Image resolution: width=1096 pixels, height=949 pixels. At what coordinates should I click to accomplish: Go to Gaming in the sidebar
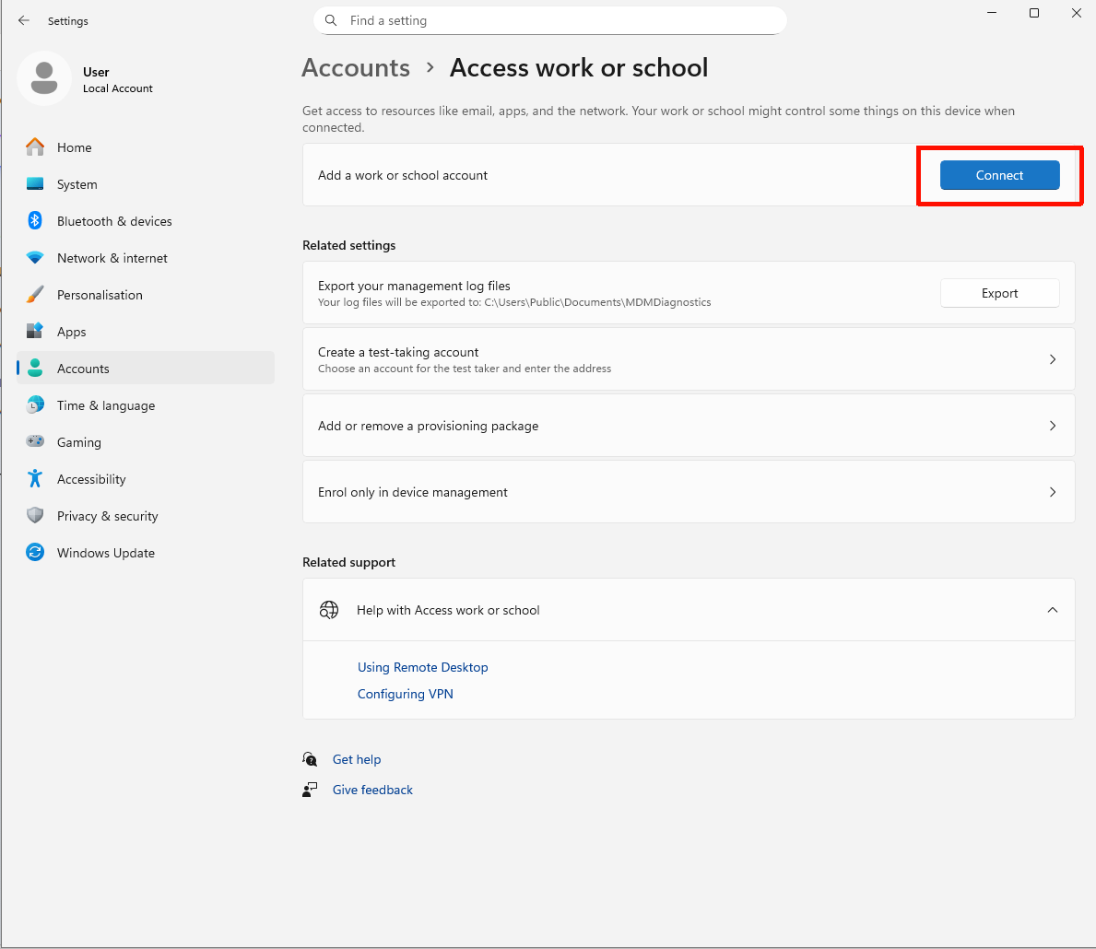tap(79, 442)
